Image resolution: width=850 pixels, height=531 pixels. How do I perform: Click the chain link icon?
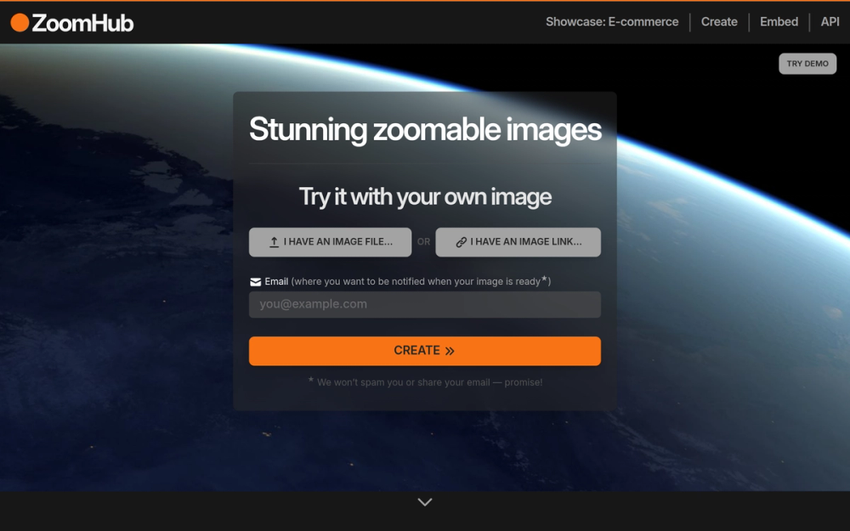coord(461,242)
